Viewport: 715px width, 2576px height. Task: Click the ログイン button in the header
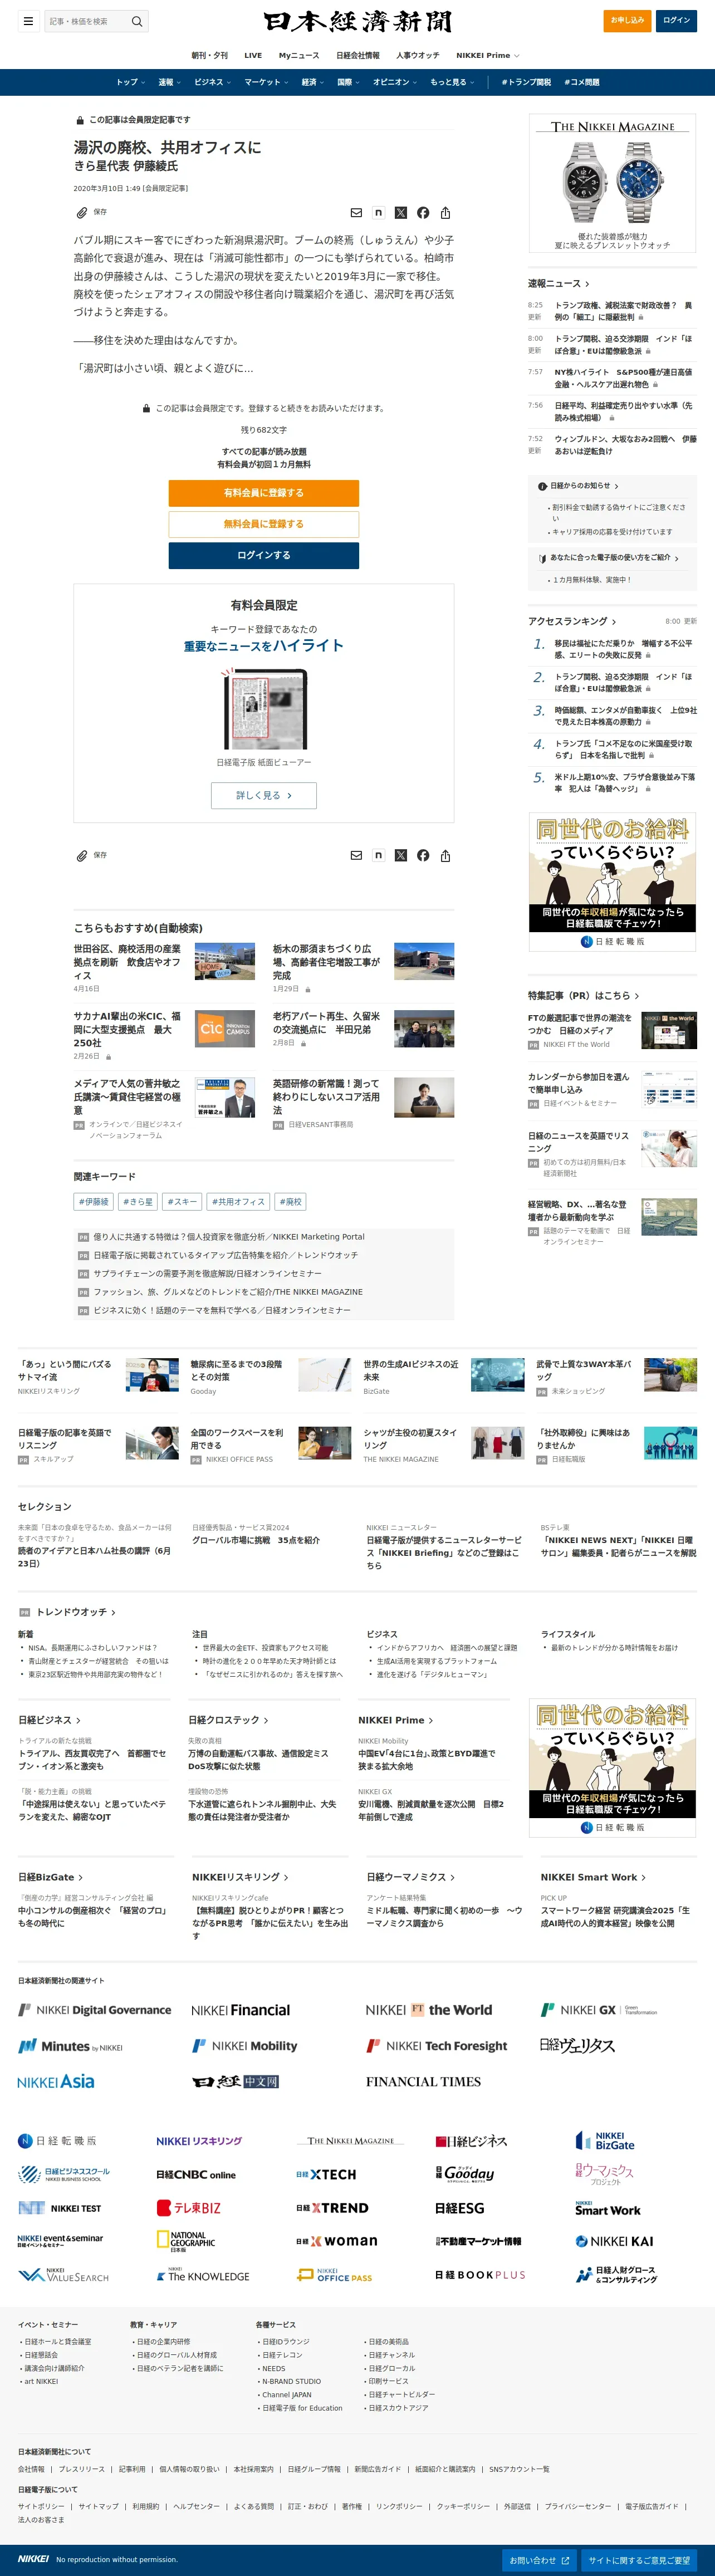(676, 20)
